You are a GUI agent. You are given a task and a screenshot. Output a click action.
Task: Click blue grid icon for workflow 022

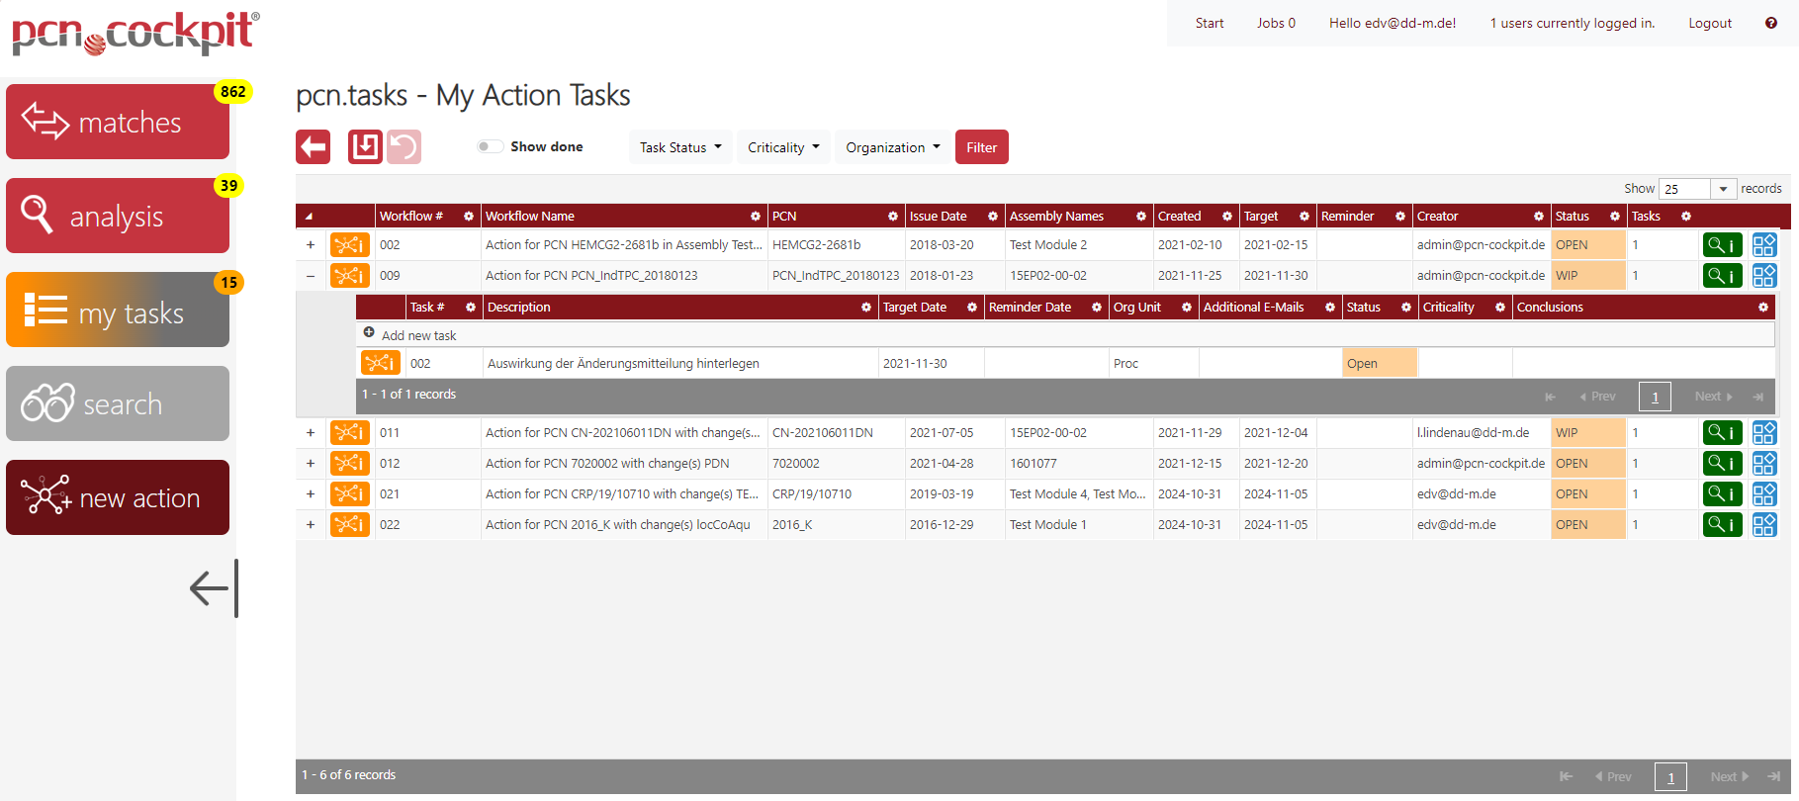1763,525
